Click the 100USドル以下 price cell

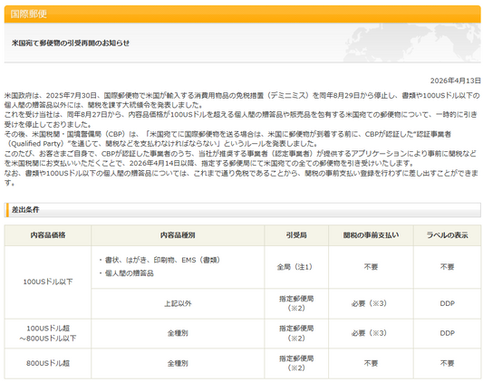[x=48, y=282]
